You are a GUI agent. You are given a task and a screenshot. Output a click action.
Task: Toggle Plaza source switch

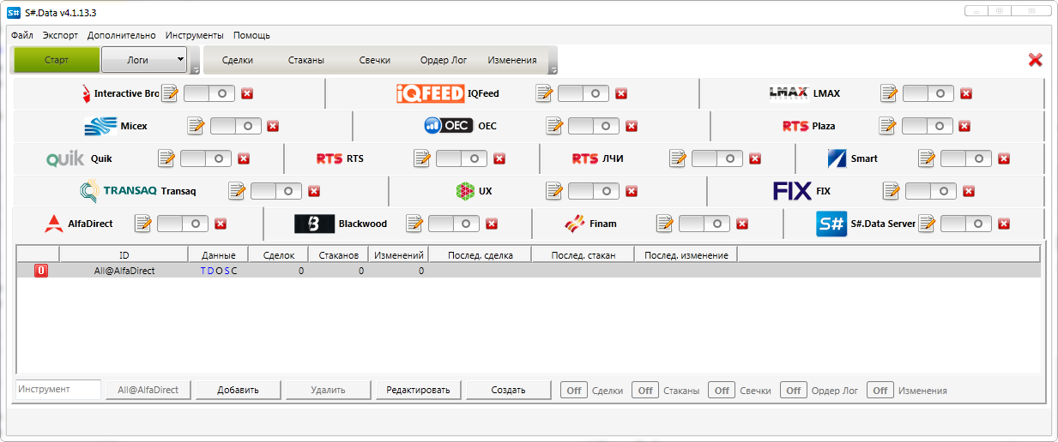tap(927, 126)
